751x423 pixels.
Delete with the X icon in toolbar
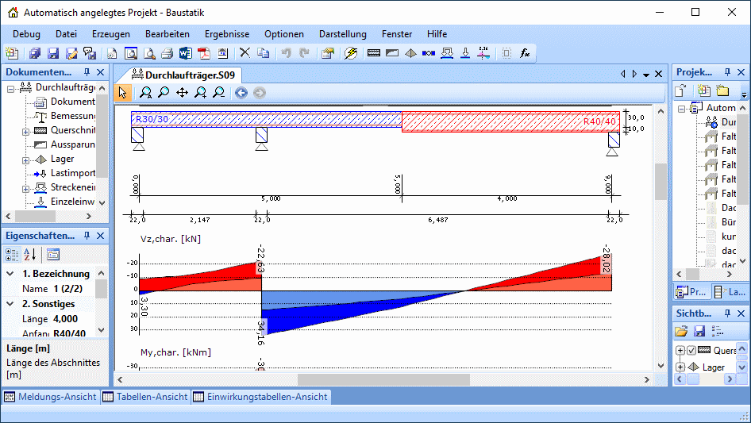(x=245, y=52)
